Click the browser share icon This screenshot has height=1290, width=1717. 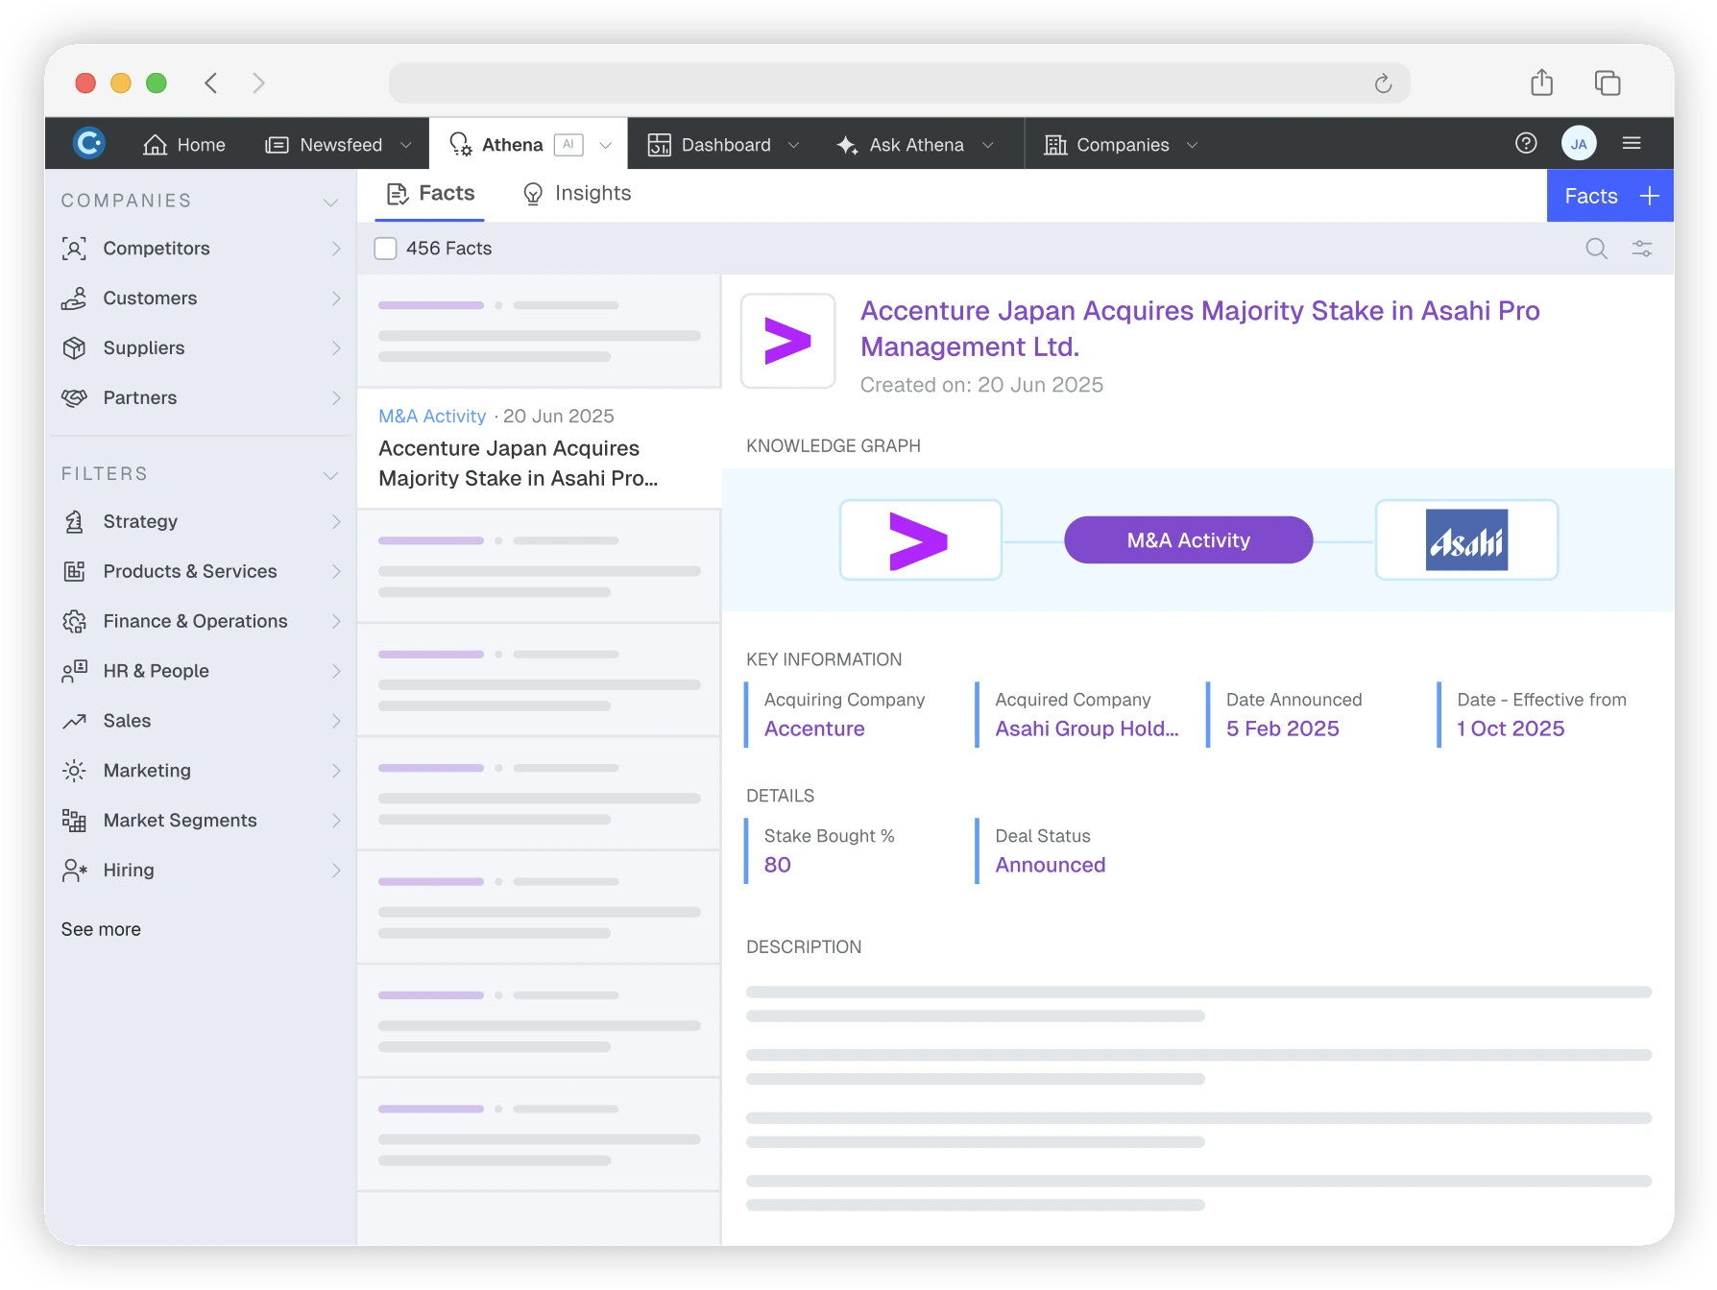(x=1541, y=84)
